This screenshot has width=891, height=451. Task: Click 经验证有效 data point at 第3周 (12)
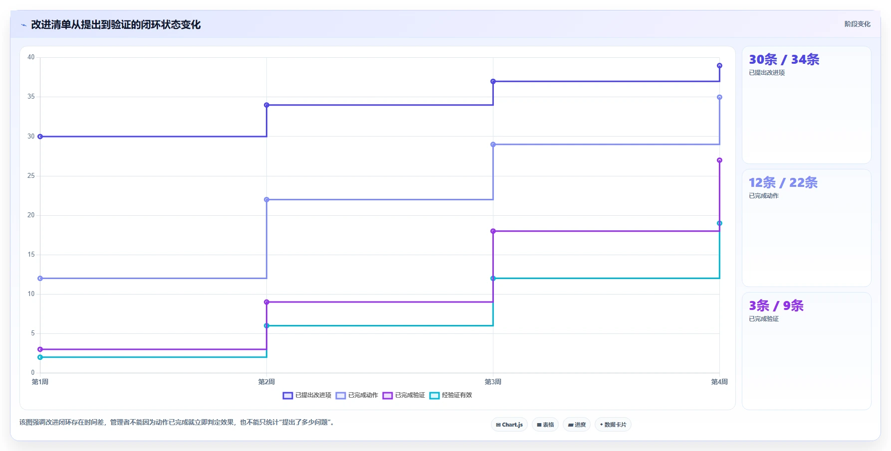click(x=493, y=279)
